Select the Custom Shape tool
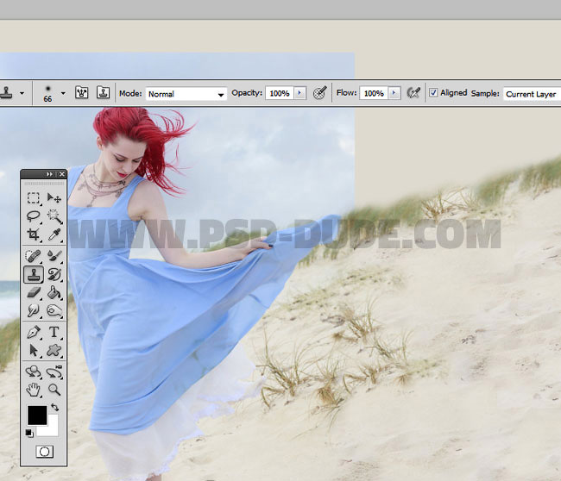This screenshot has height=481, width=561. (x=54, y=350)
